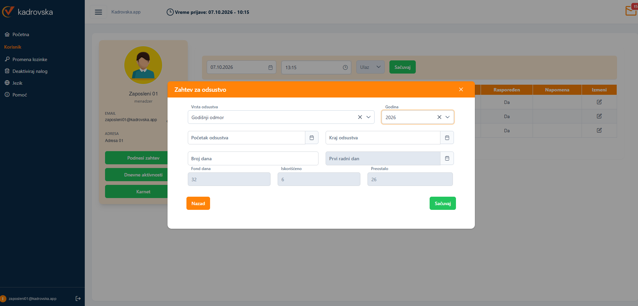Click the Kadrovska.app breadcrumb link
Viewport: 638px width, 306px height.
(126, 12)
